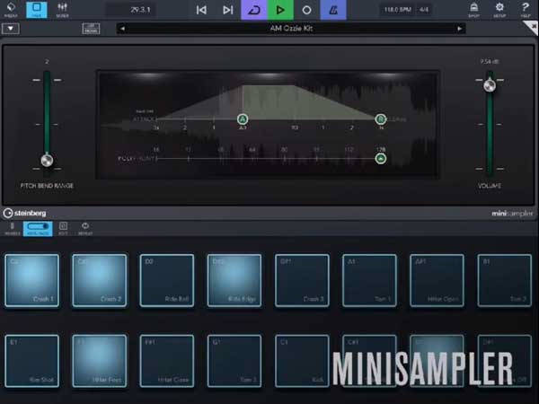Select next preset with right arrow

(461, 29)
